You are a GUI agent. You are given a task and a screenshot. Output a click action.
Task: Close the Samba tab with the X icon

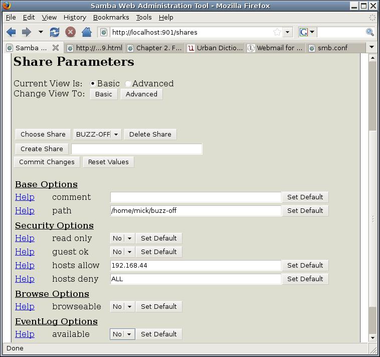pyautogui.click(x=56, y=48)
